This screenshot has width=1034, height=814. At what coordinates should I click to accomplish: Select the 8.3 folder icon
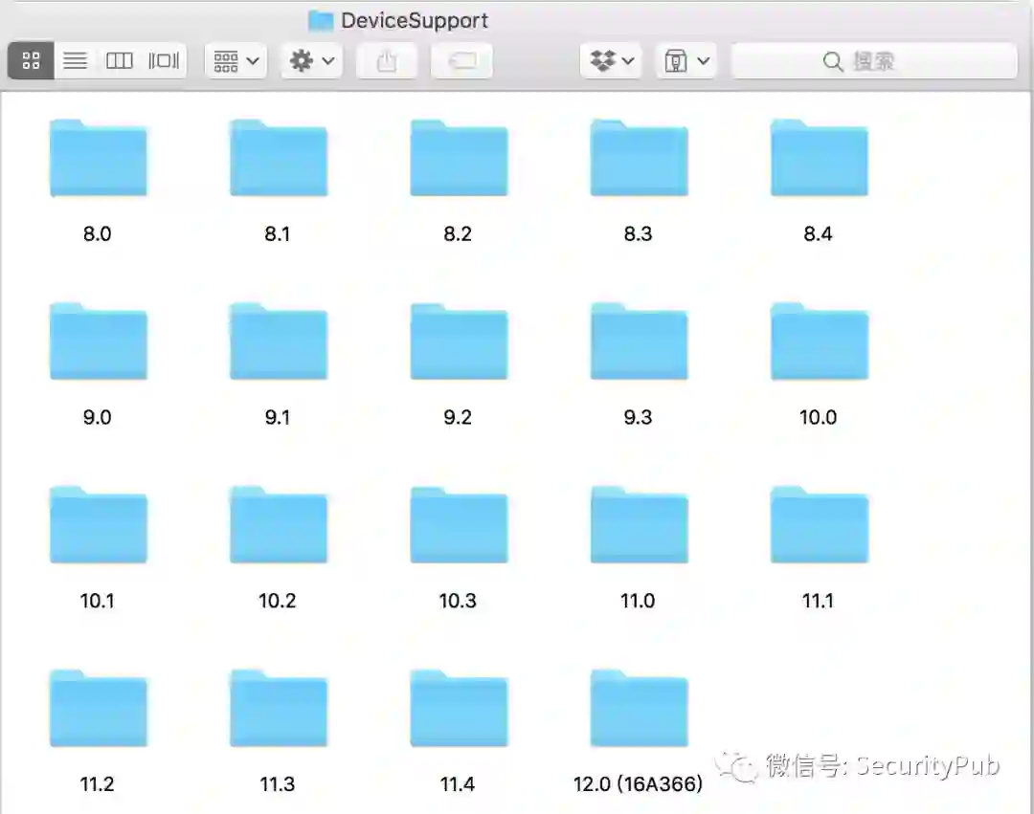(639, 158)
